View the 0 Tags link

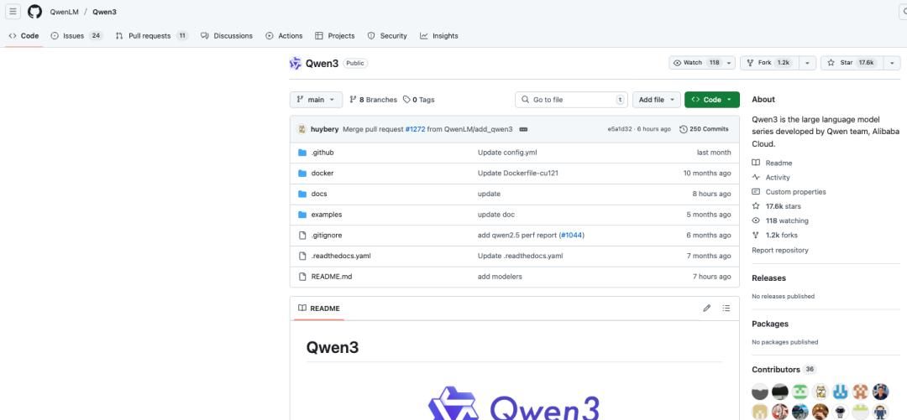click(x=419, y=100)
